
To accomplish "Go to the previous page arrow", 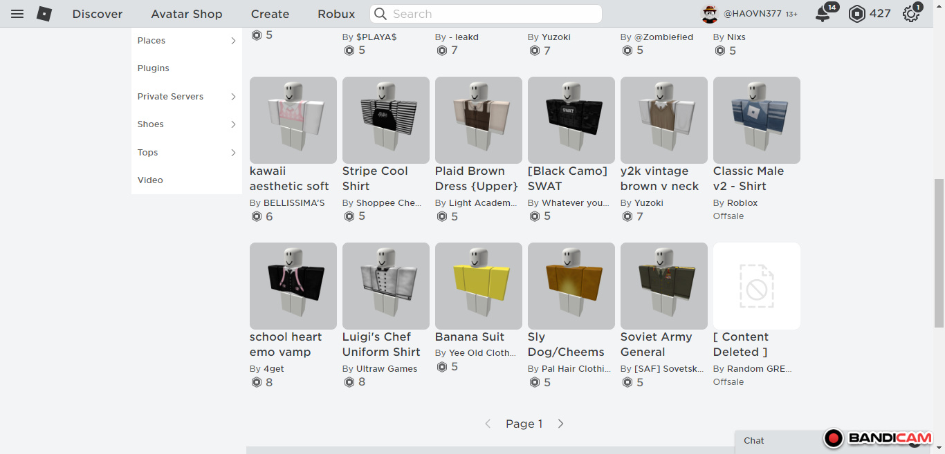I will [x=488, y=424].
